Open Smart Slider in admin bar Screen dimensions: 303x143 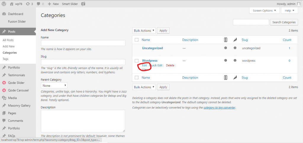(70, 4)
